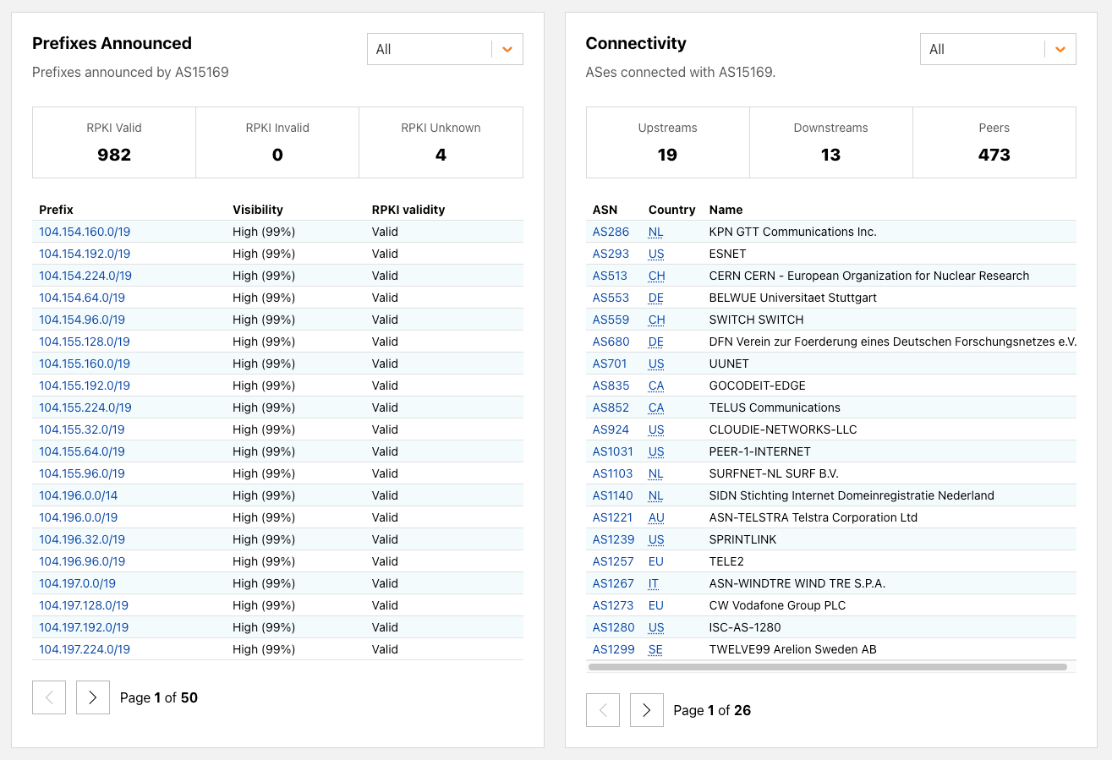
Task: Open the AS1031 link
Action: point(612,451)
